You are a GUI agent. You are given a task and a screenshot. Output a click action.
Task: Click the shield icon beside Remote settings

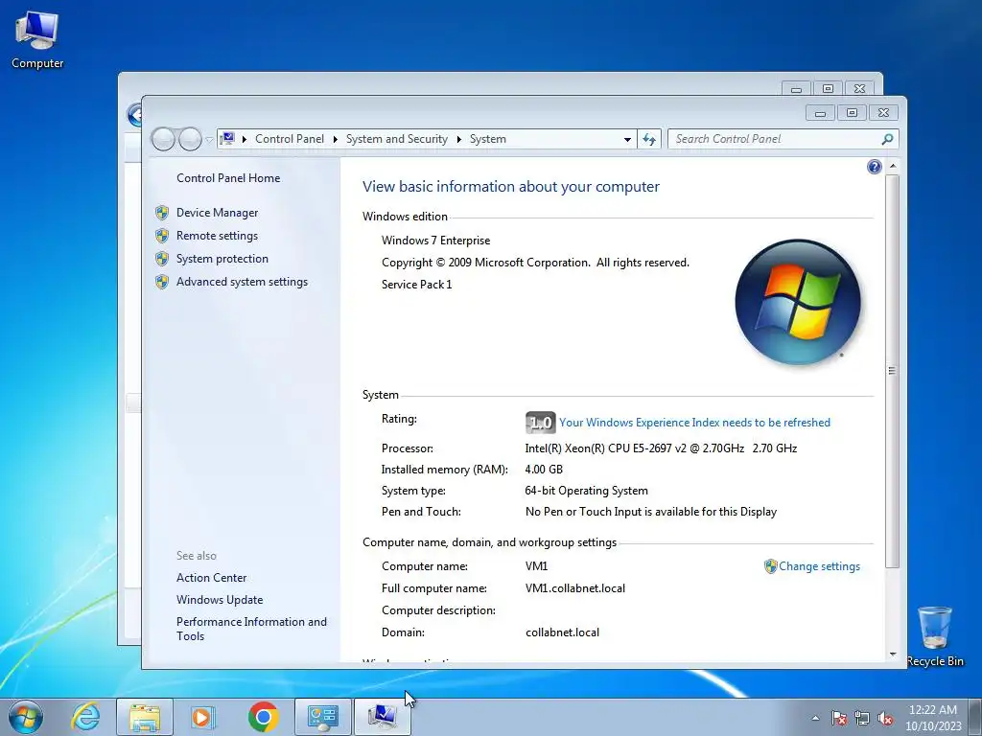point(162,236)
